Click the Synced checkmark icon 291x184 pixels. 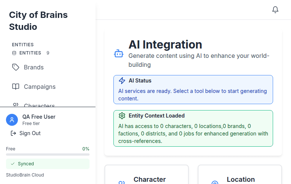pos(13,164)
